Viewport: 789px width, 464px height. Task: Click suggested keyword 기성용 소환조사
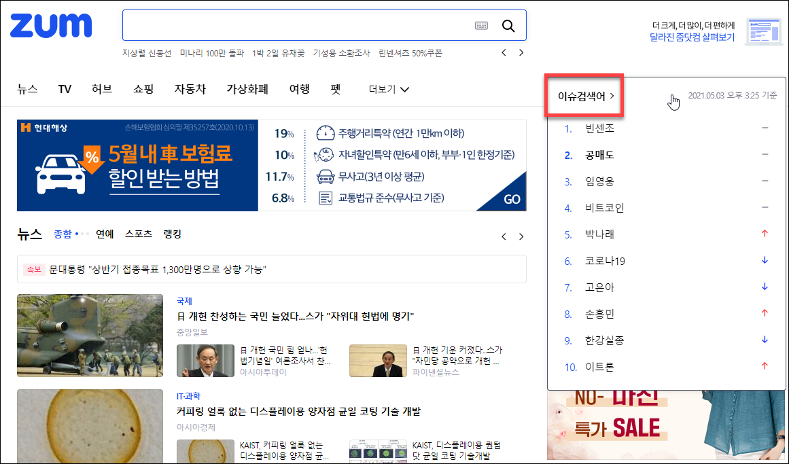click(341, 53)
